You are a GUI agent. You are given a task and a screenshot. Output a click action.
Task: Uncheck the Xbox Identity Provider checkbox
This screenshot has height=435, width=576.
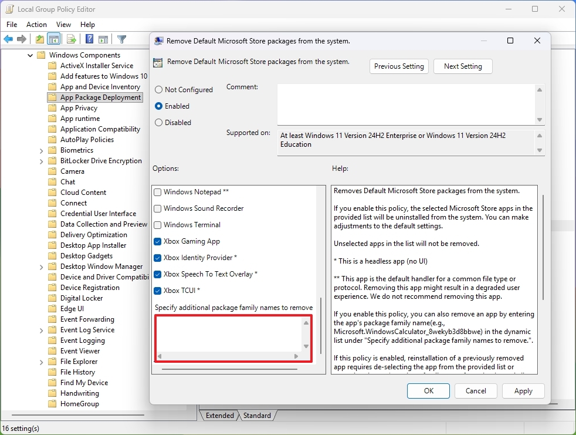[x=158, y=258]
